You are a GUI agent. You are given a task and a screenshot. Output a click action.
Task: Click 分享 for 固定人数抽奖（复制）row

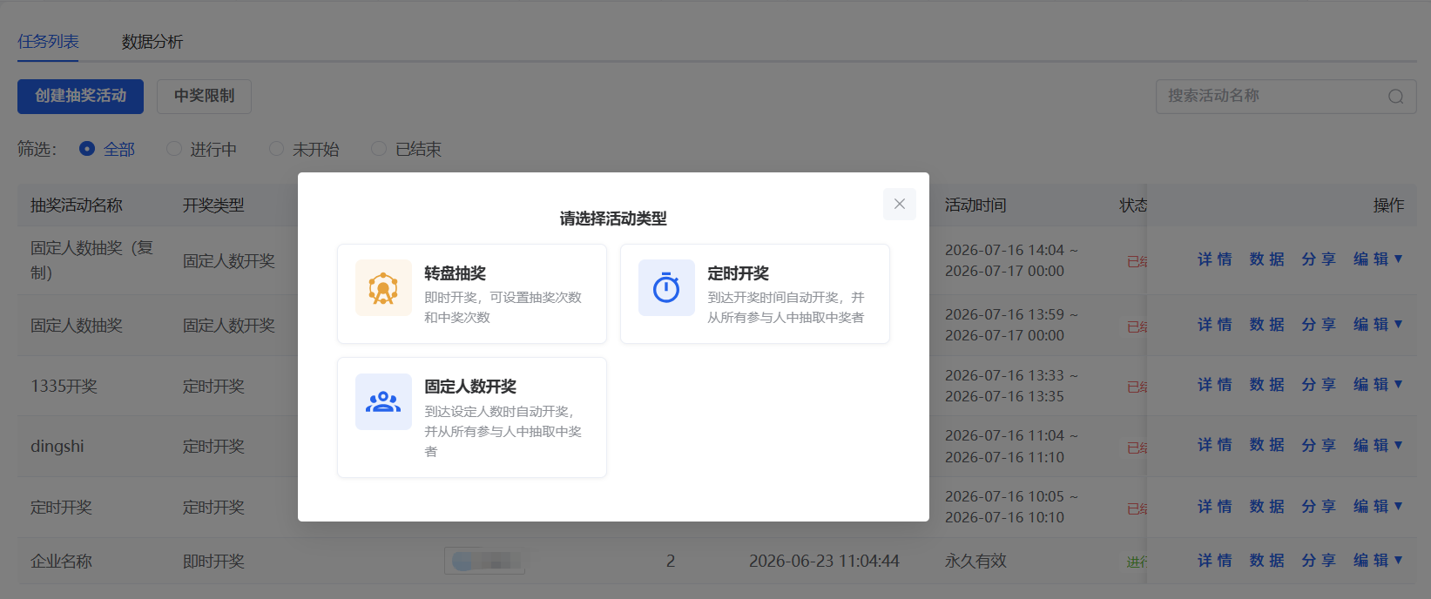pos(1319,259)
